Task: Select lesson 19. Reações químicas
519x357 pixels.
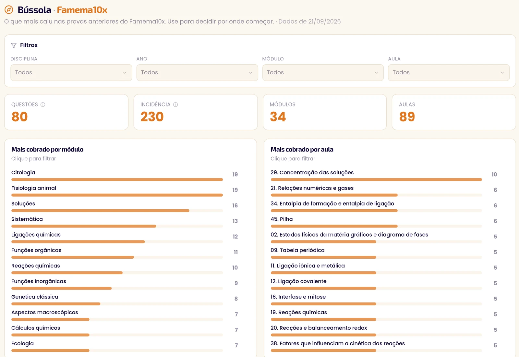Action: pos(384,315)
